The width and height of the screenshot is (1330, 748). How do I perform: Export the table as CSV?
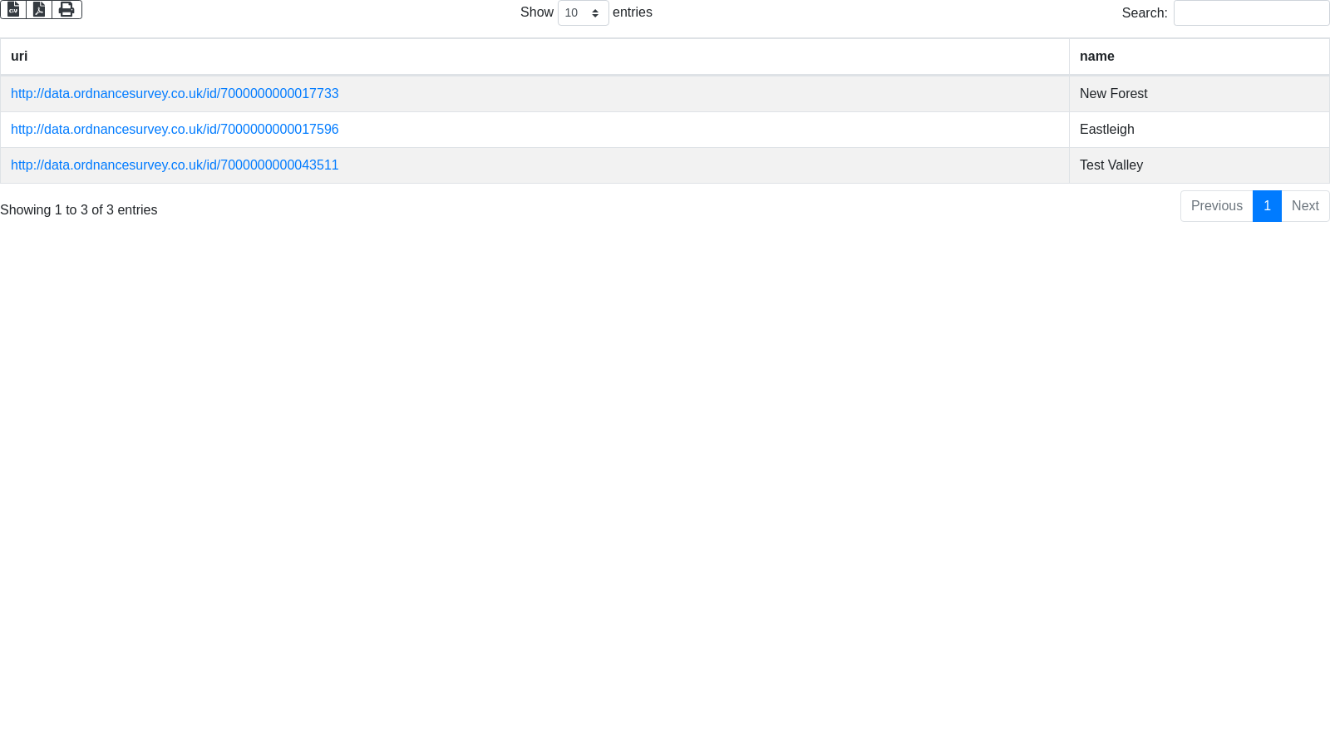tap(13, 9)
